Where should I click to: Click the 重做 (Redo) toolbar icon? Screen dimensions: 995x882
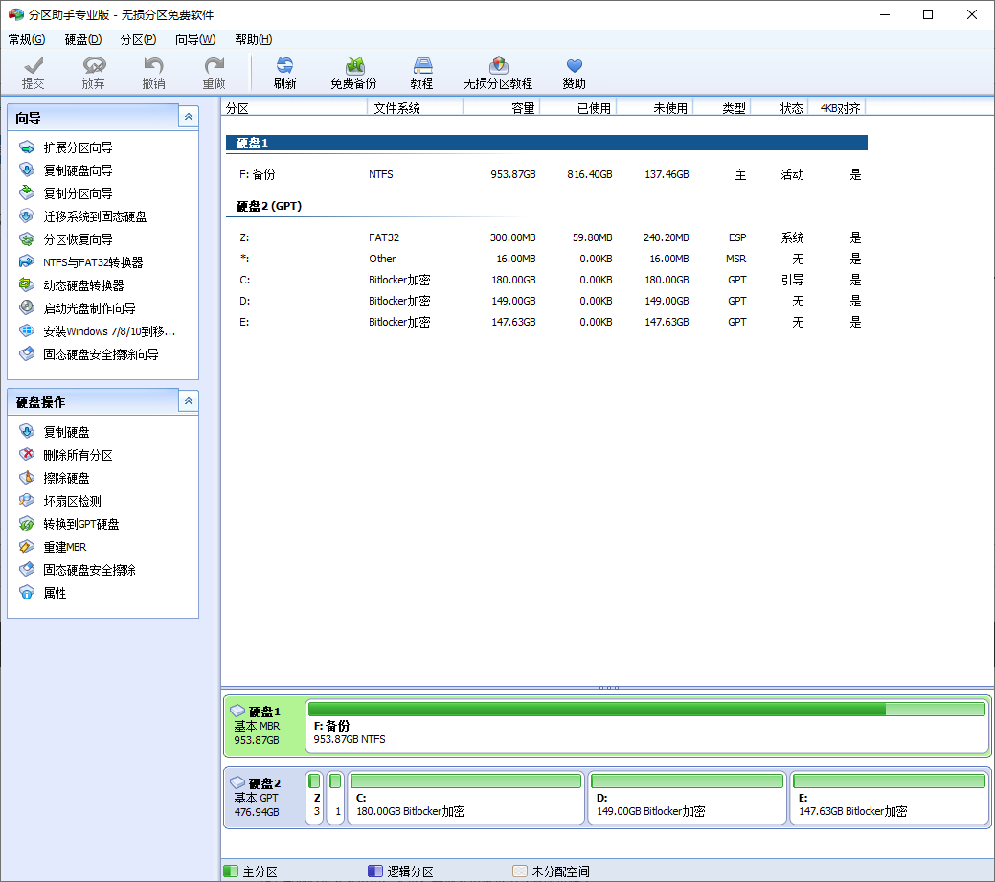(x=213, y=72)
